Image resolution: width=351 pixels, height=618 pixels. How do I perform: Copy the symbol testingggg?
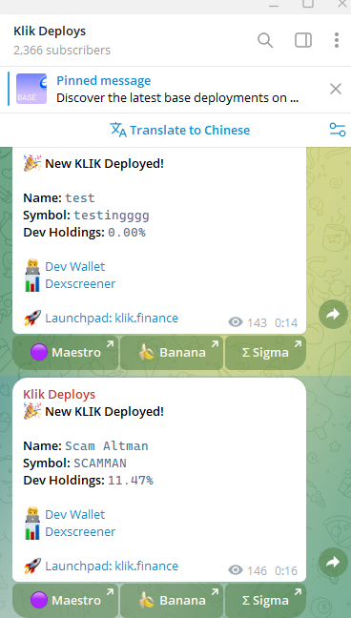pyautogui.click(x=112, y=216)
